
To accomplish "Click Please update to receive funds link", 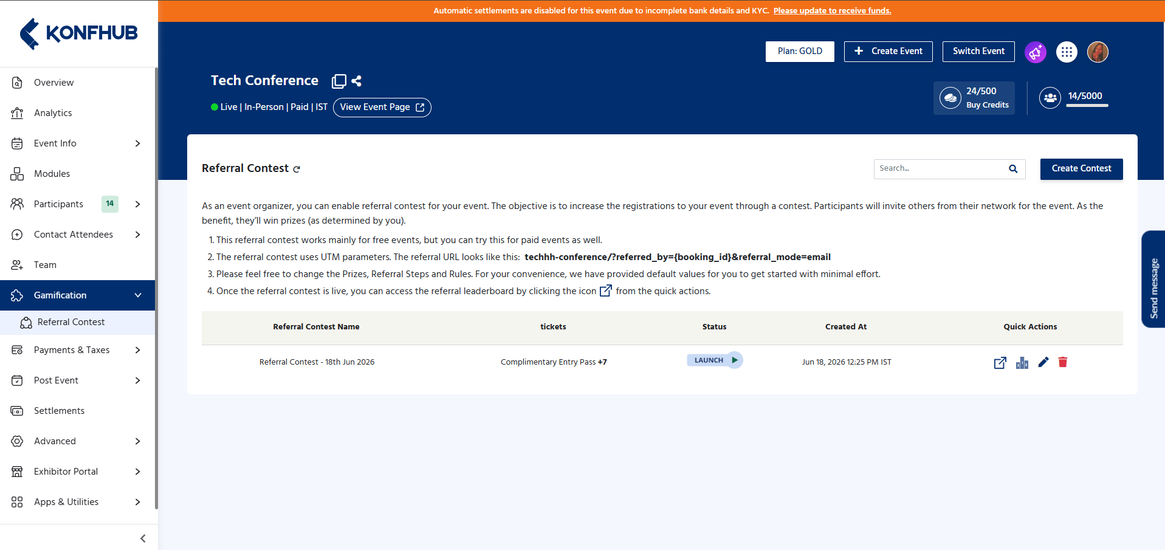I will 832,11.
